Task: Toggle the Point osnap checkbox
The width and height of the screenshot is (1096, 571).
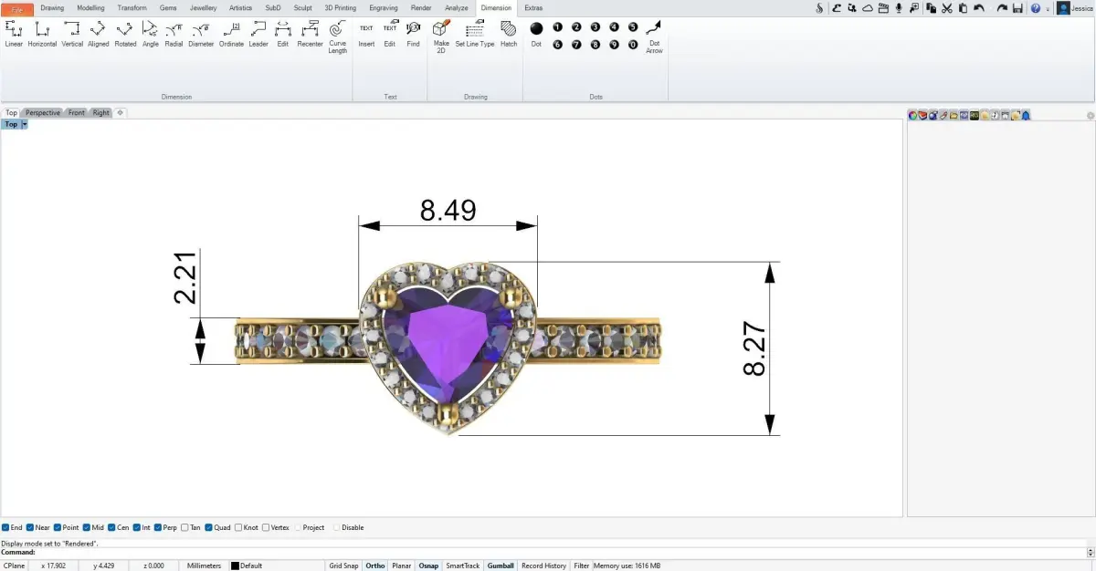Action: coord(58,527)
